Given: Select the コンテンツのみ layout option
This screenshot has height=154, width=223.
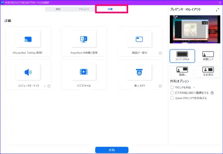Looking at the screenshot, I should 182,56.
